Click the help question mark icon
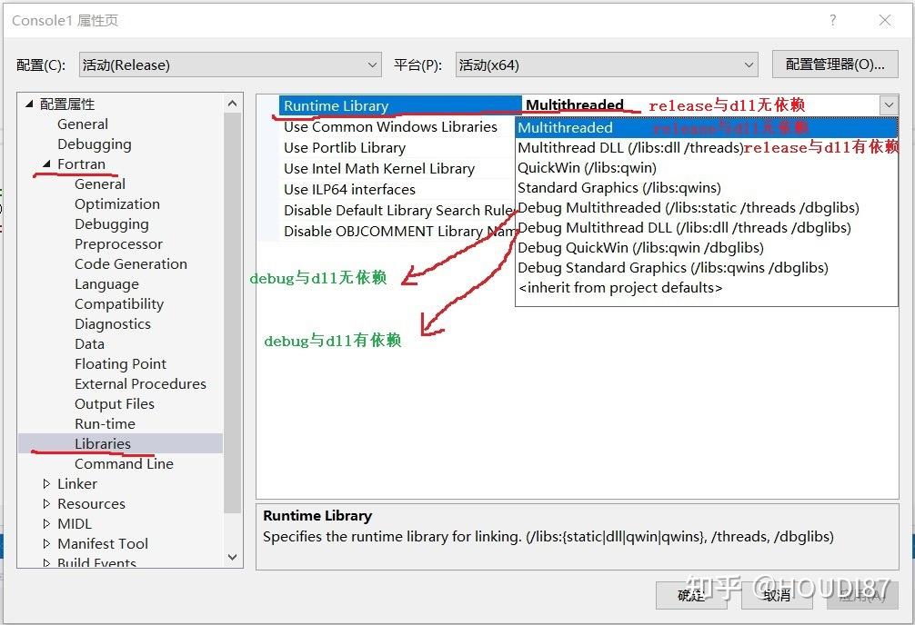Viewport: 915px width, 625px height. [834, 20]
